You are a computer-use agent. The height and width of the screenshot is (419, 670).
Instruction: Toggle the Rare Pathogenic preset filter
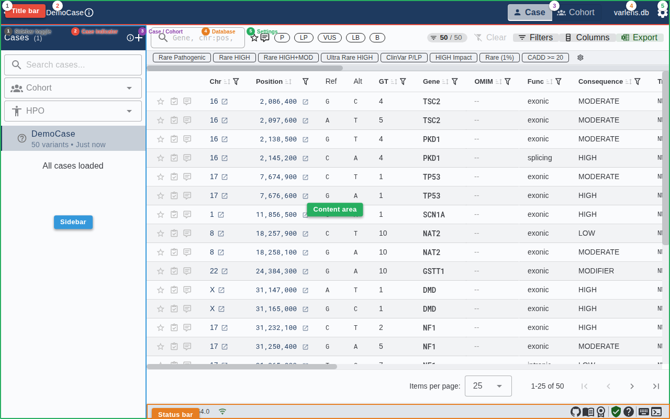(182, 58)
